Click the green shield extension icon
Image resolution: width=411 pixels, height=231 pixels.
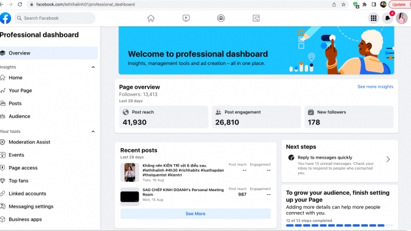356,5
